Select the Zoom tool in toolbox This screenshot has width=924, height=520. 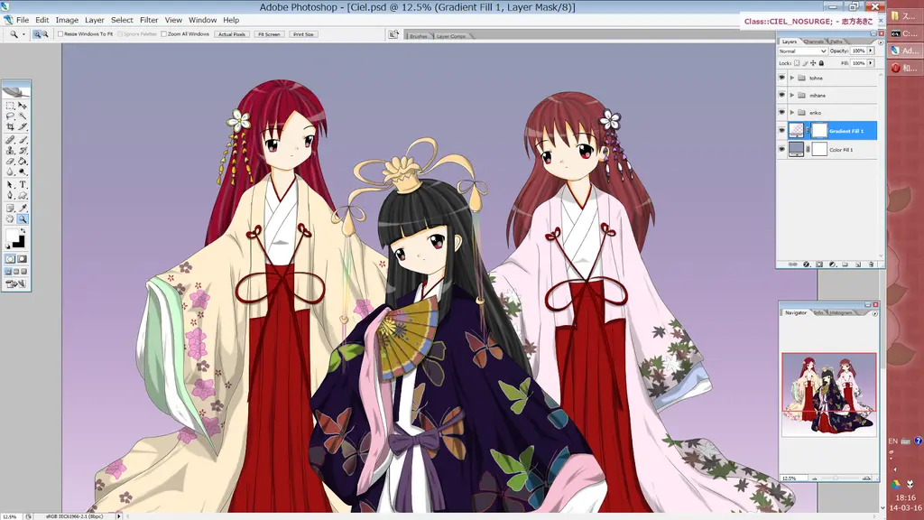[23, 218]
